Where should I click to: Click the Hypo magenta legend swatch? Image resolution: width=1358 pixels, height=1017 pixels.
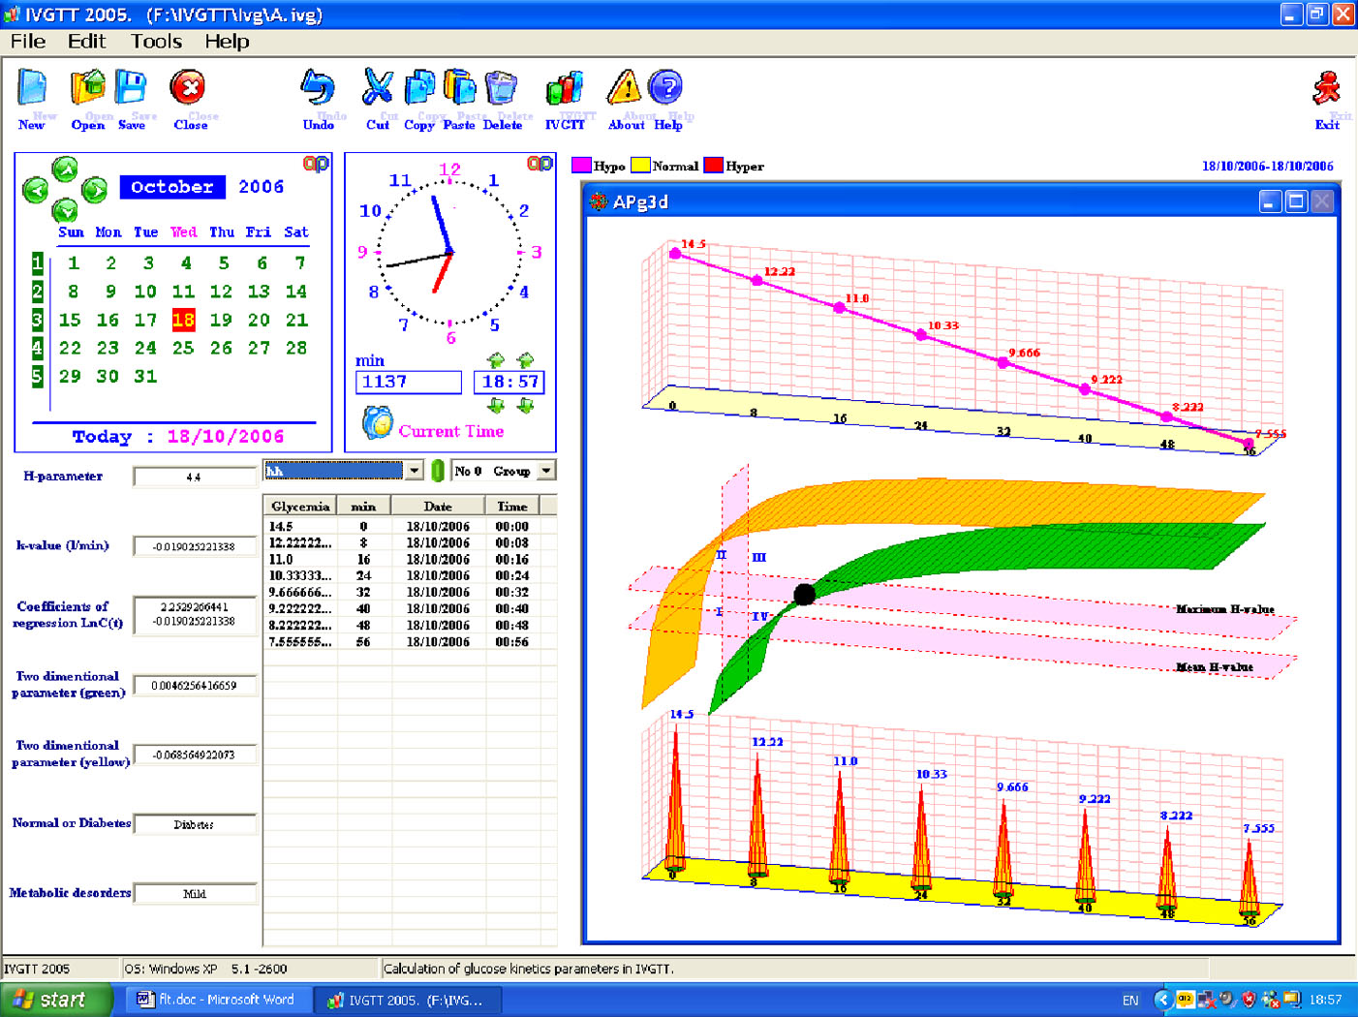(581, 166)
